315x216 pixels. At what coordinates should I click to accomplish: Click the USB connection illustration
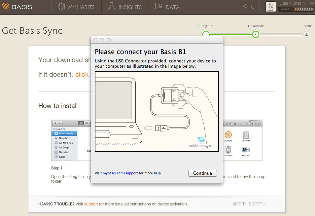coord(157,112)
